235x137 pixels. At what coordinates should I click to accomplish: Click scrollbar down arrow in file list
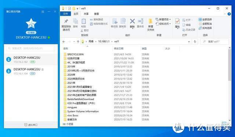pyautogui.click(x=229, y=120)
